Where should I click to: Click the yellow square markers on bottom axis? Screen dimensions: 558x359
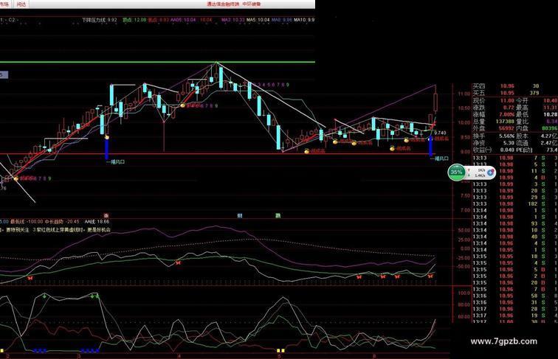(x=280, y=350)
